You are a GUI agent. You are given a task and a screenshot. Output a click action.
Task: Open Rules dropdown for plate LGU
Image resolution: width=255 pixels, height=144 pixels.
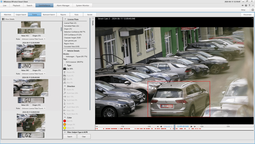(x=45, y=108)
